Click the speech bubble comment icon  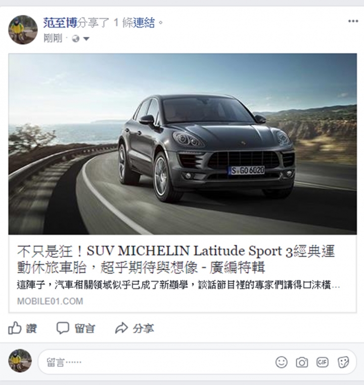click(x=63, y=328)
